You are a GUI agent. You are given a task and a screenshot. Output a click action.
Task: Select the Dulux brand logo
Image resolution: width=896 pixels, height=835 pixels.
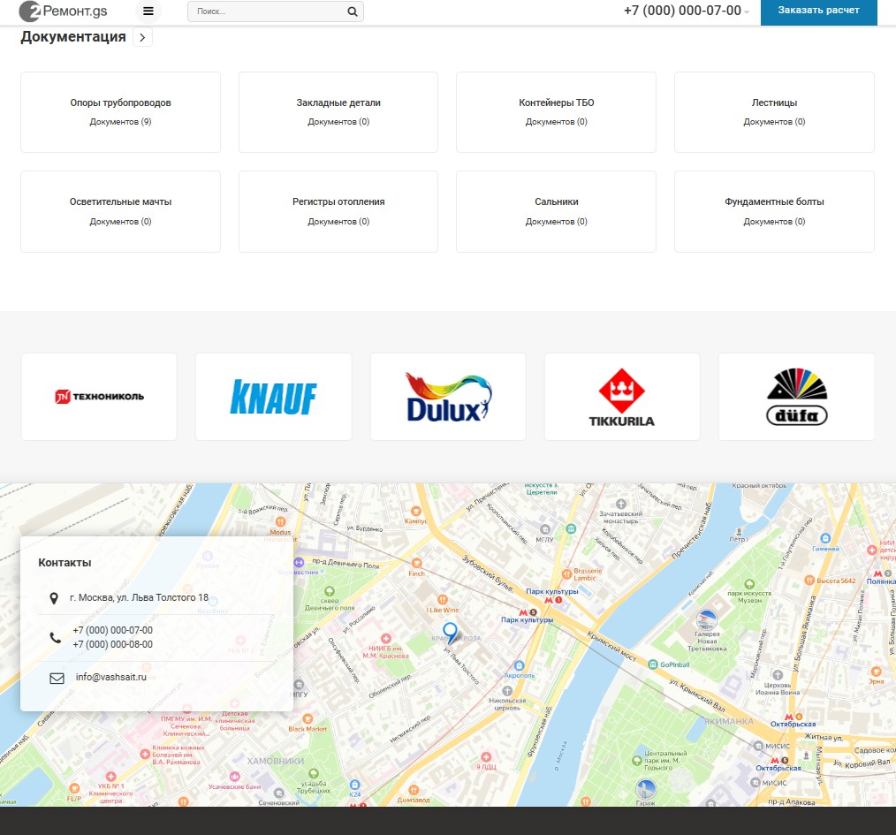(x=447, y=396)
